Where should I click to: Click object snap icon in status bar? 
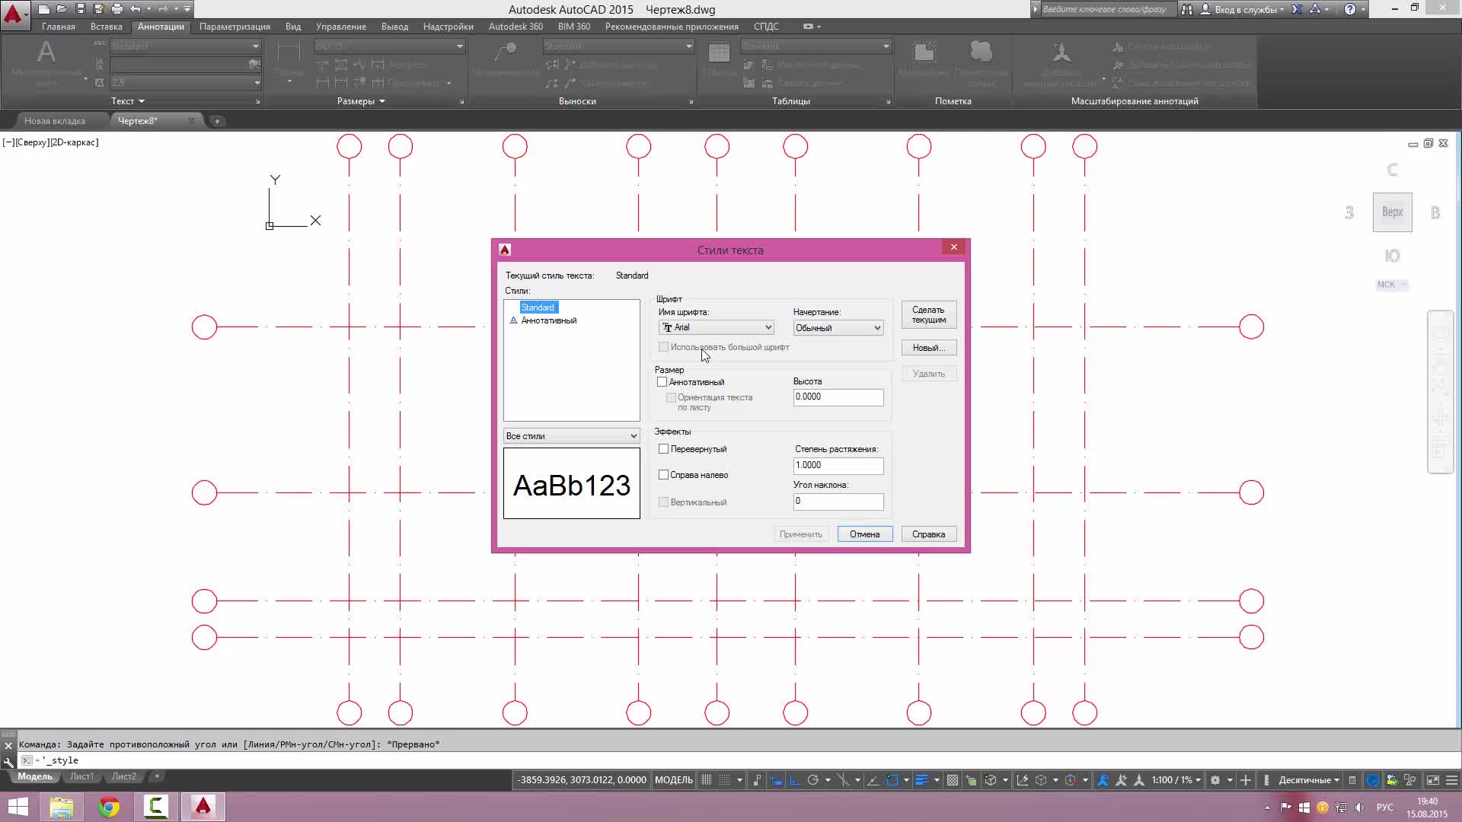(892, 780)
